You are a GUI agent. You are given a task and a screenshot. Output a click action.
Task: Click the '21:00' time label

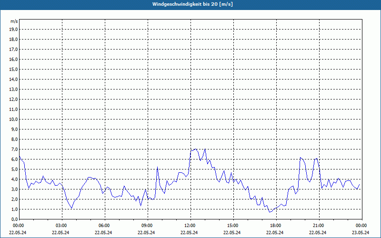click(318, 226)
